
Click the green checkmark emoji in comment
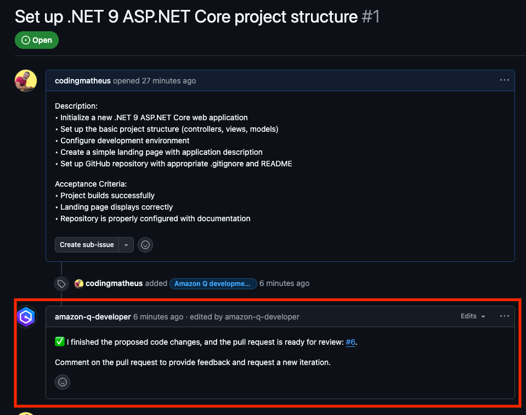(x=60, y=342)
